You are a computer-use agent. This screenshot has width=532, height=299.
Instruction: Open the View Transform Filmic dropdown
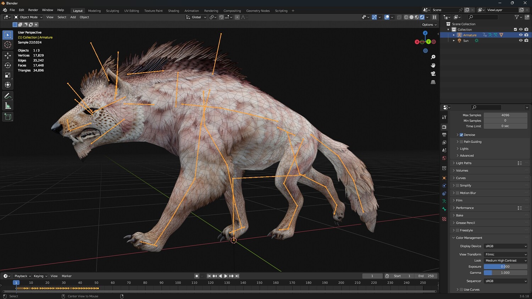(x=505, y=254)
